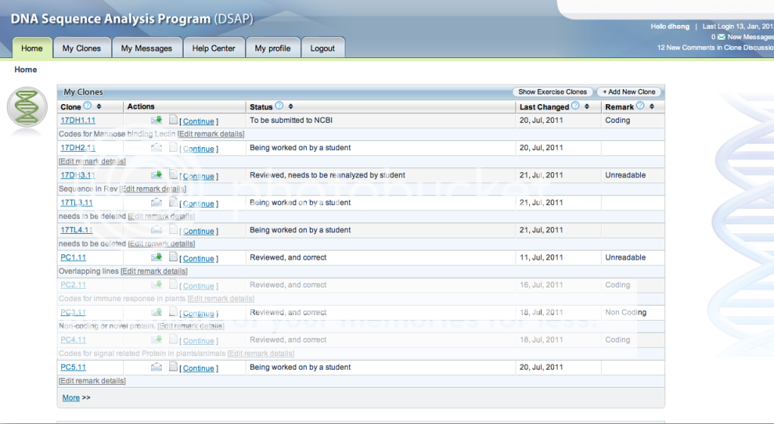Screen dimensions: 774x424
Task: Click the + Add New Clone button
Action: pyautogui.click(x=629, y=92)
